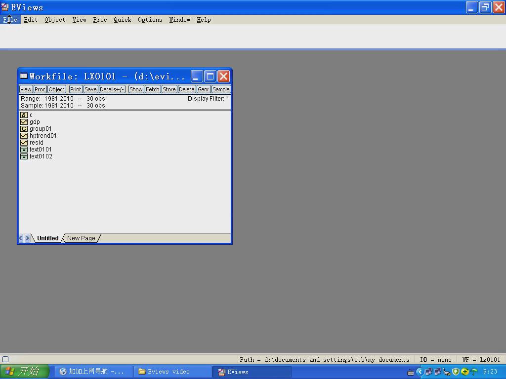
Task: Click the green shield tray icon
Action: pyautogui.click(x=456, y=372)
